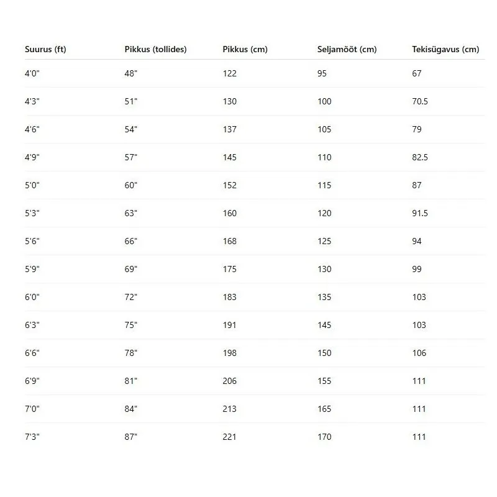Select the 81" length in inches cell
Viewport: 497px width, 497px height.
[130, 381]
